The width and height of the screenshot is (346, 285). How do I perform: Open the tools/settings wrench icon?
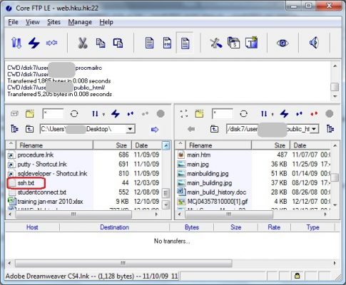pos(216,43)
